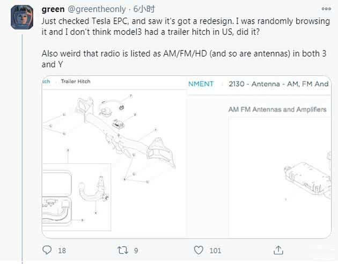Click the like count 101
The width and height of the screenshot is (338, 264).
pyautogui.click(x=216, y=250)
